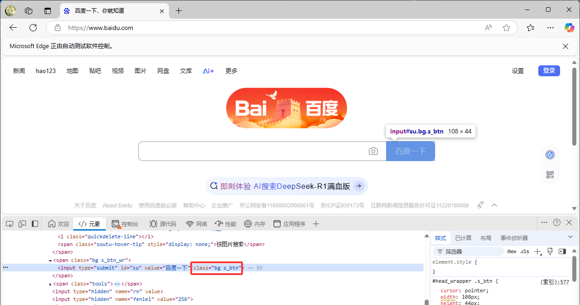Image resolution: width=580 pixels, height=305 pixels.
Task: Select the input type="submit" id="su" line
Action: click(213, 268)
